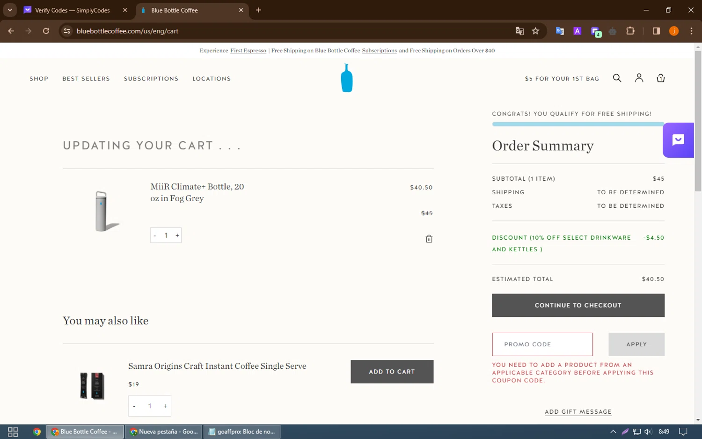Close the Blue Bottle Coffee tab
The width and height of the screenshot is (702, 439).
pos(241,10)
